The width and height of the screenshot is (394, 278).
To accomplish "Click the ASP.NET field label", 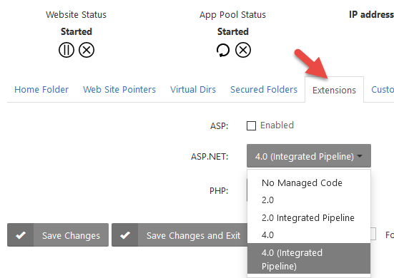I will tap(210, 157).
